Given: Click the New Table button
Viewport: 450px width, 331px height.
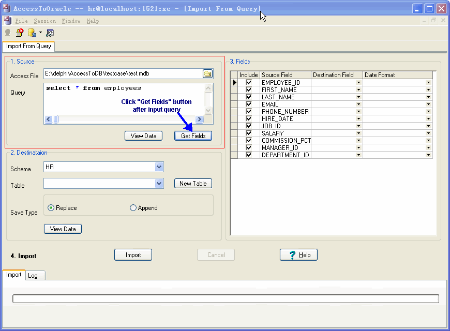Looking at the screenshot, I should pos(193,184).
